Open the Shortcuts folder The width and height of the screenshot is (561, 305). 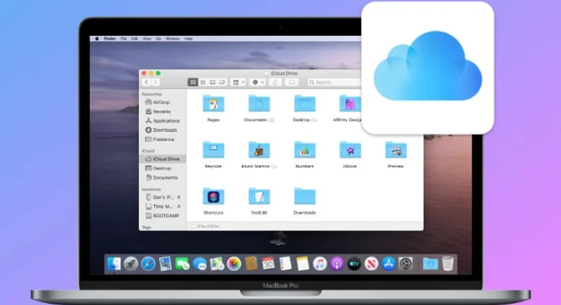pyautogui.click(x=213, y=196)
